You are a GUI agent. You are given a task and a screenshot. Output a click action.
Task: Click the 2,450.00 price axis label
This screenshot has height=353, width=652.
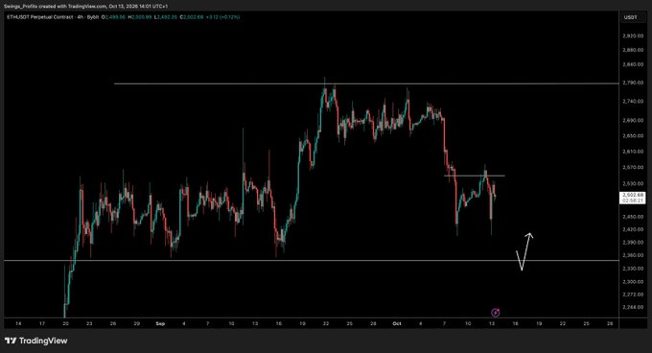[633, 217]
